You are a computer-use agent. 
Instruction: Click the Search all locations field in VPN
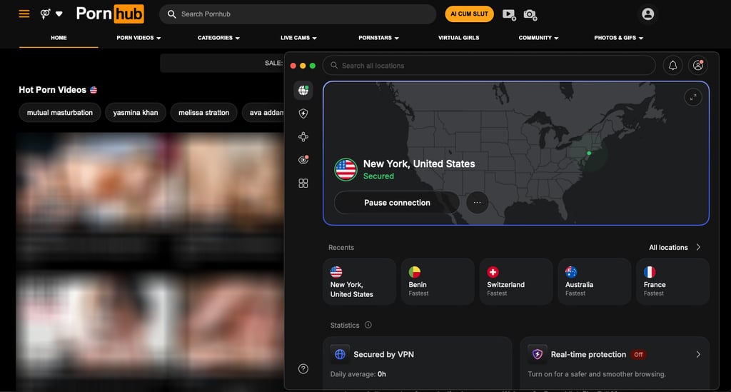coord(489,65)
